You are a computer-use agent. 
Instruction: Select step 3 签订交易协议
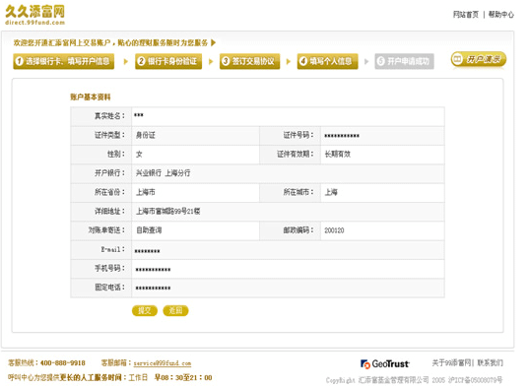point(249,61)
